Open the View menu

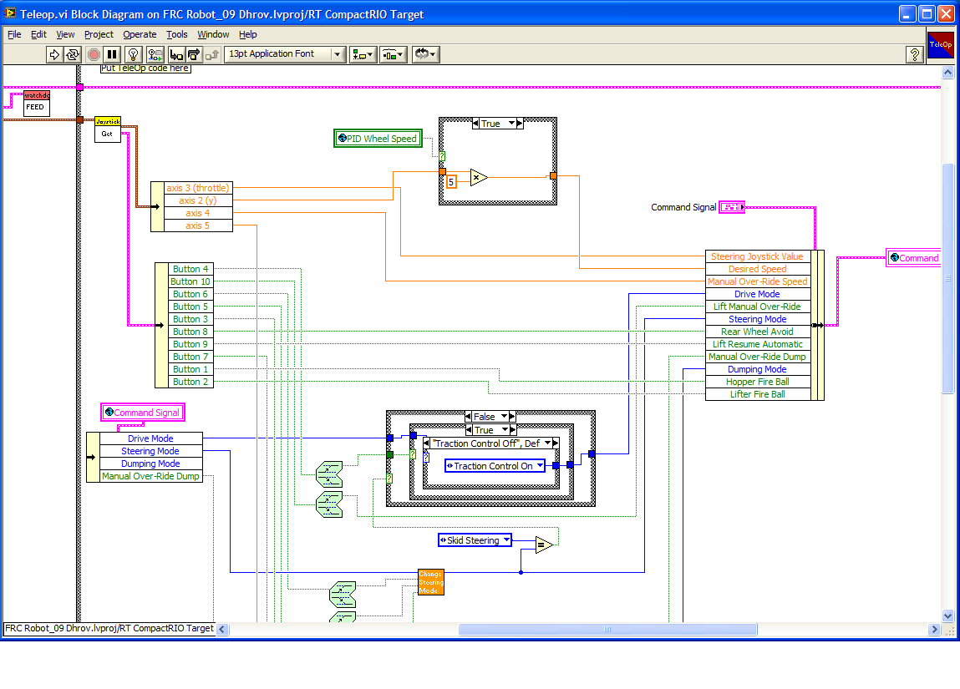tap(65, 34)
